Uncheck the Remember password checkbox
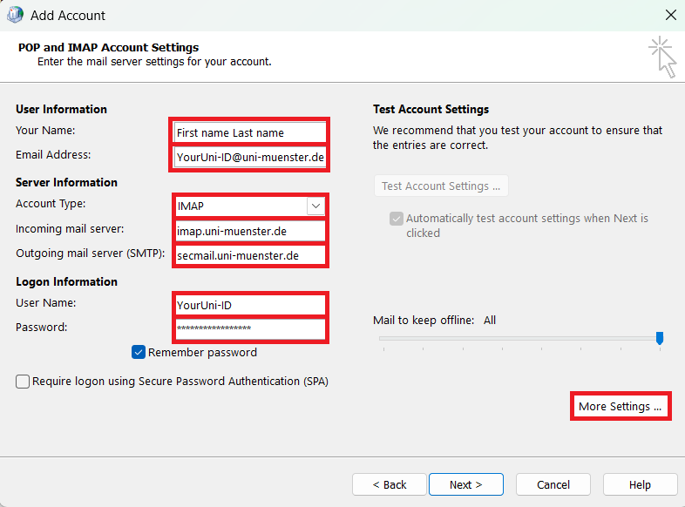This screenshot has height=507, width=685. click(x=139, y=353)
